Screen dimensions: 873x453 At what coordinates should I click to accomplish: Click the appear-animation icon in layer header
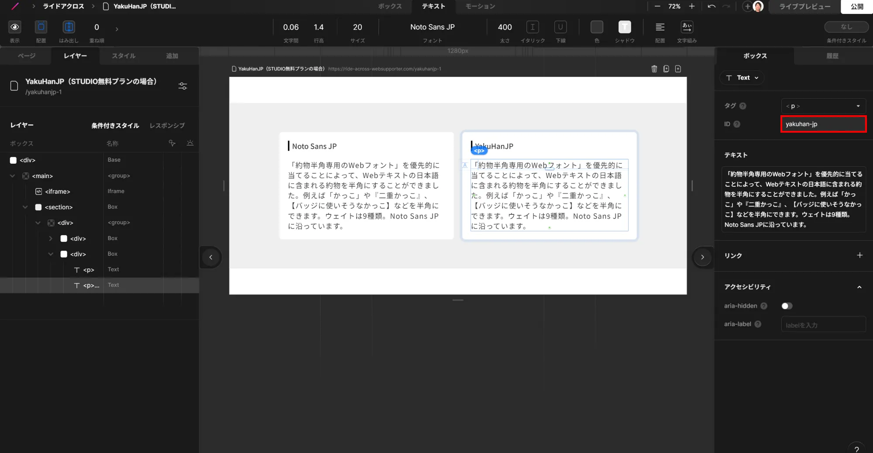pos(190,143)
